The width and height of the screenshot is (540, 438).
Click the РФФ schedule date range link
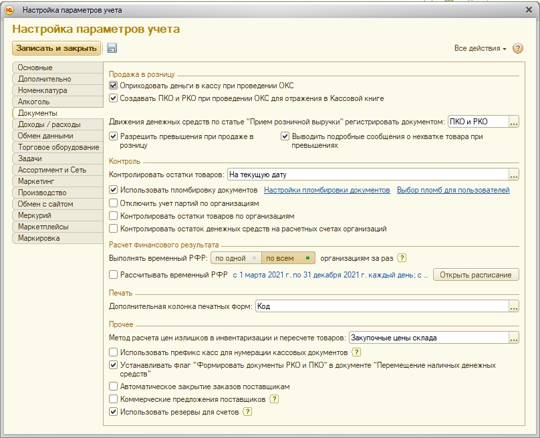330,275
